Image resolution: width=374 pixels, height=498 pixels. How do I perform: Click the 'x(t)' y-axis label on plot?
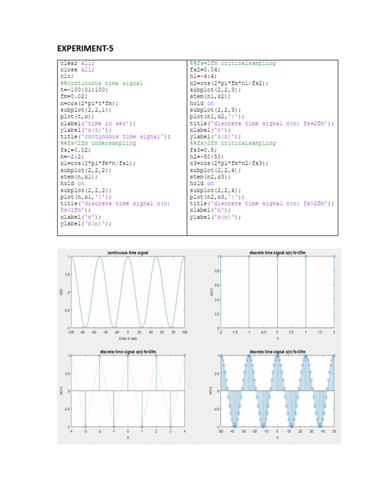coord(61,292)
